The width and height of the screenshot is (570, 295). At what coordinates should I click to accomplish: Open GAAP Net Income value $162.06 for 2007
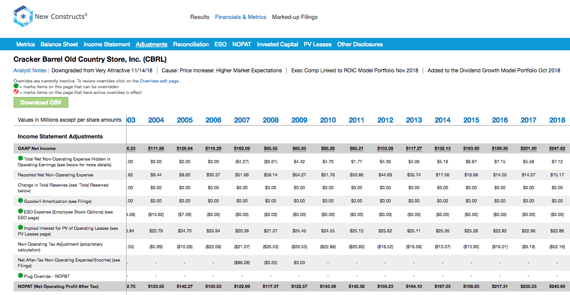click(x=242, y=149)
